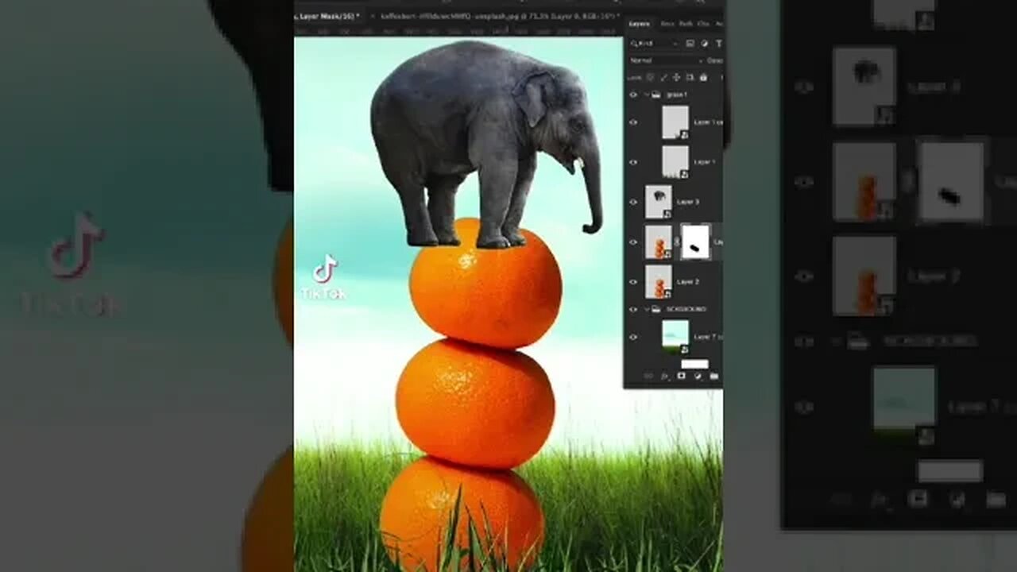
Task: Hide Layer 2 with its eye icon
Action: (x=633, y=281)
